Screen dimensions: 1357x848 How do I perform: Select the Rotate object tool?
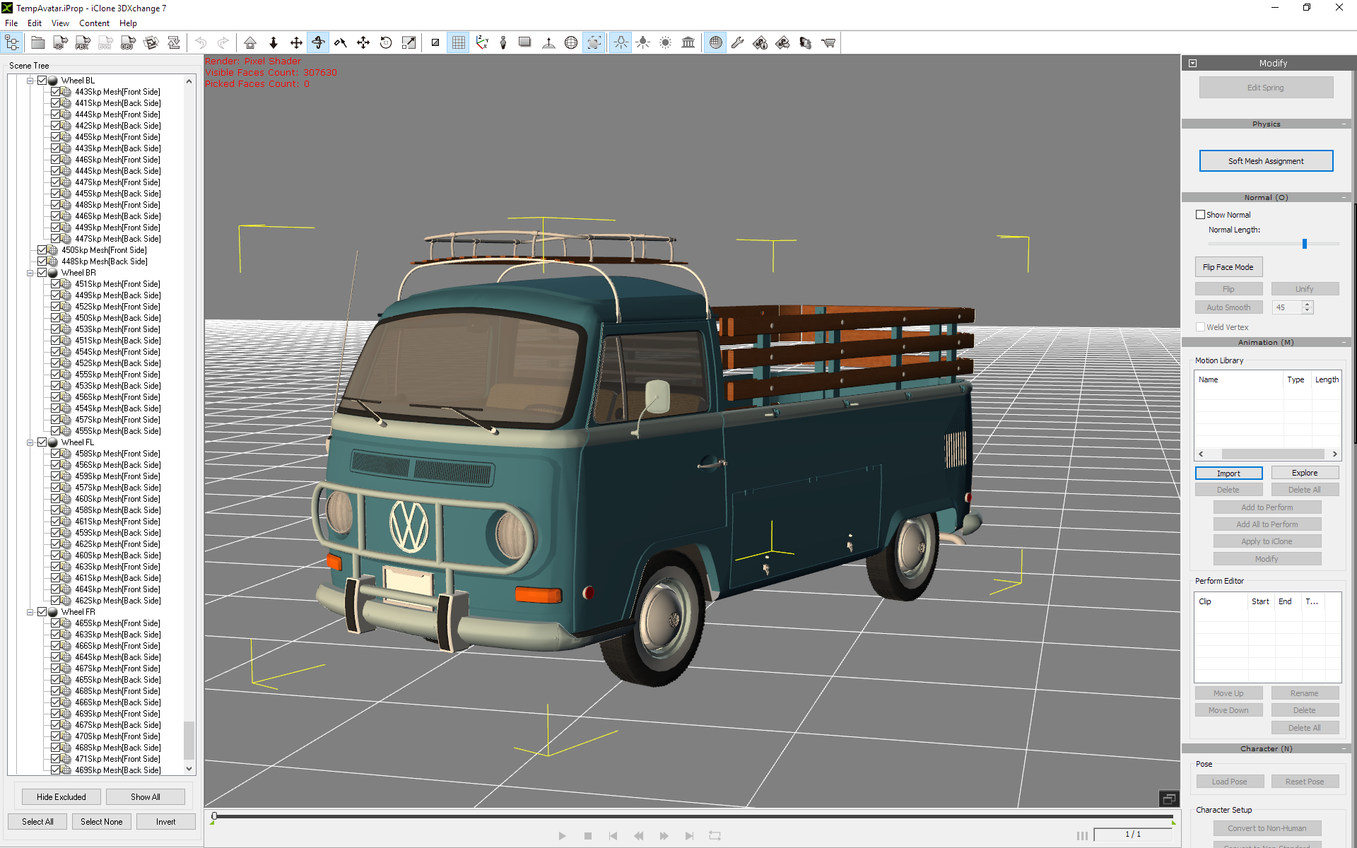[386, 43]
